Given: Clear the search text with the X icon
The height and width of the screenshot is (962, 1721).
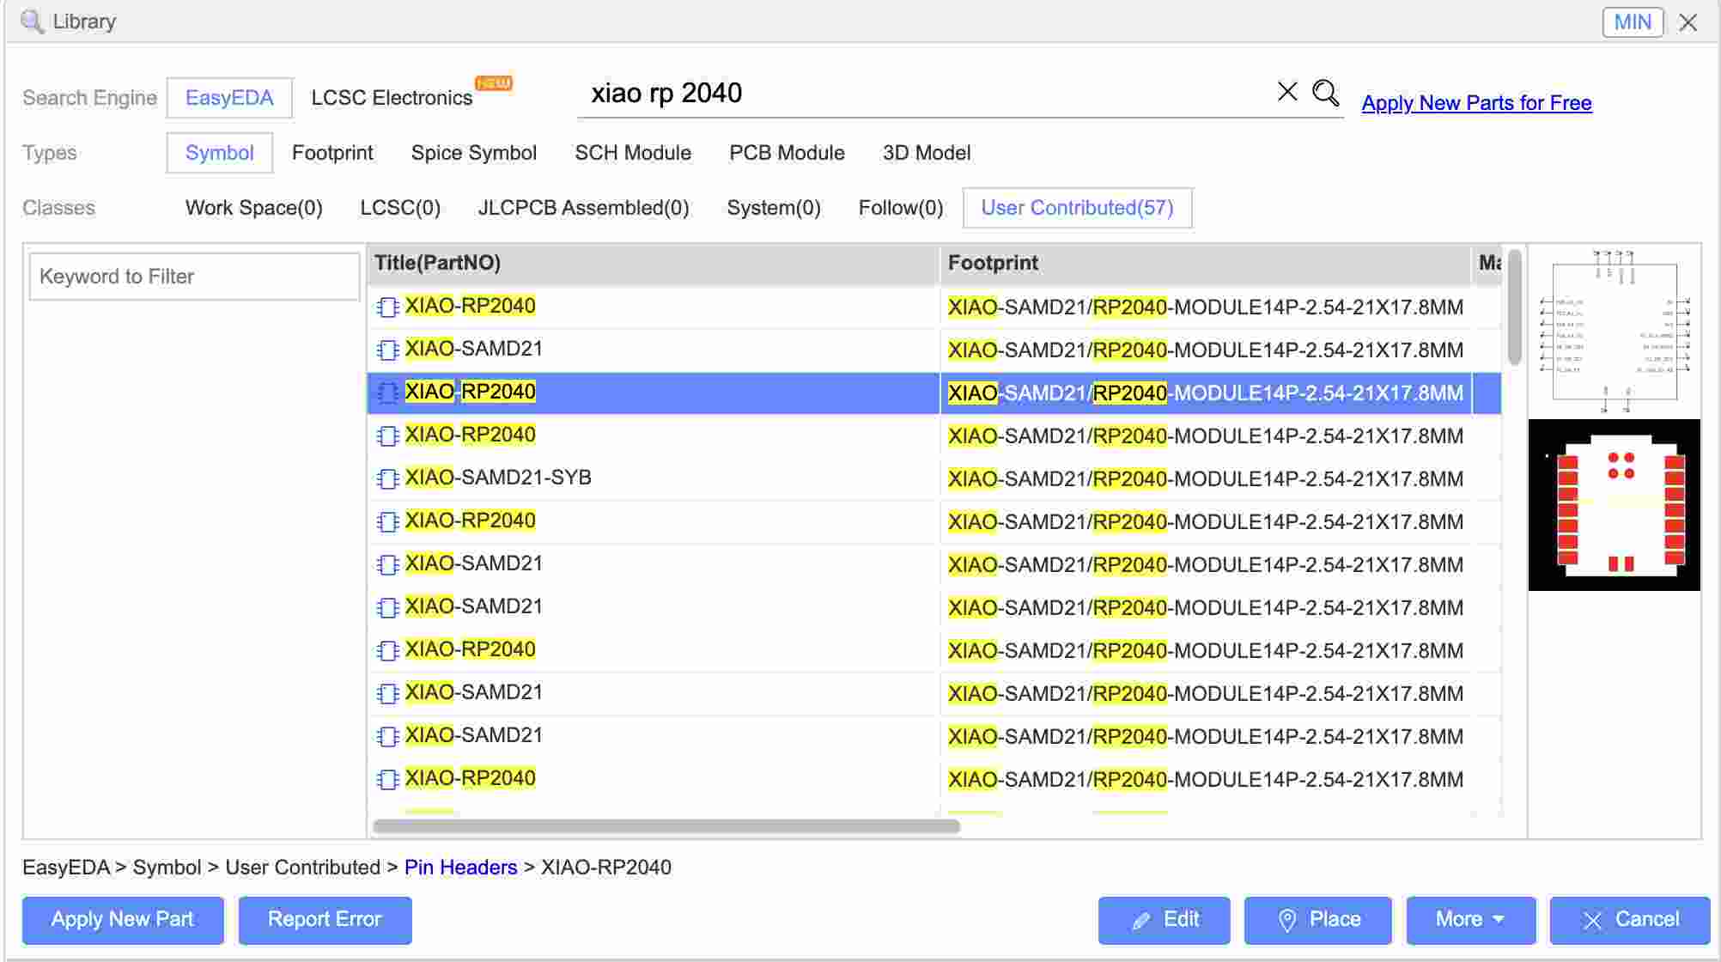Looking at the screenshot, I should 1286,91.
